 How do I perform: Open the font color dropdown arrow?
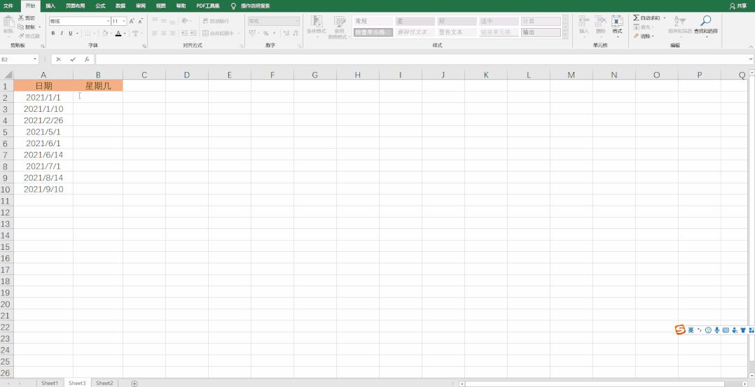[125, 34]
